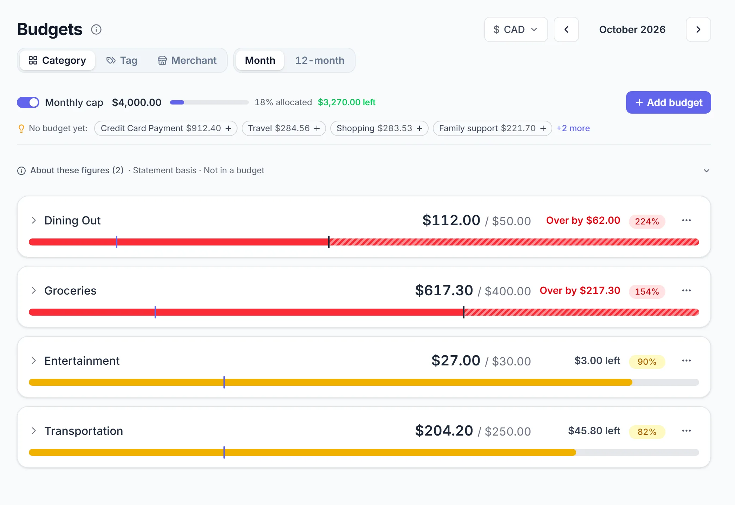This screenshot has width=735, height=505.
Task: Click the info icon beside Budgets title
Action: pos(96,29)
